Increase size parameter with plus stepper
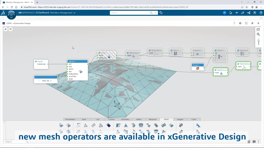Screen dimensions: 264x148 (51, 81)
